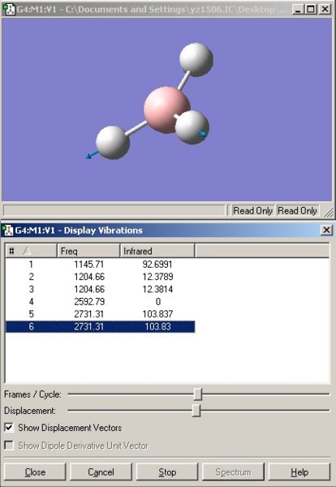Toggle Show Dipole Derivative Unit Vector checkbox
The height and width of the screenshot is (487, 336).
[9, 446]
